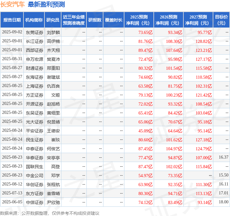Select the 54.97亿 profit value
Screen dimensions: 230x216
click(145, 176)
